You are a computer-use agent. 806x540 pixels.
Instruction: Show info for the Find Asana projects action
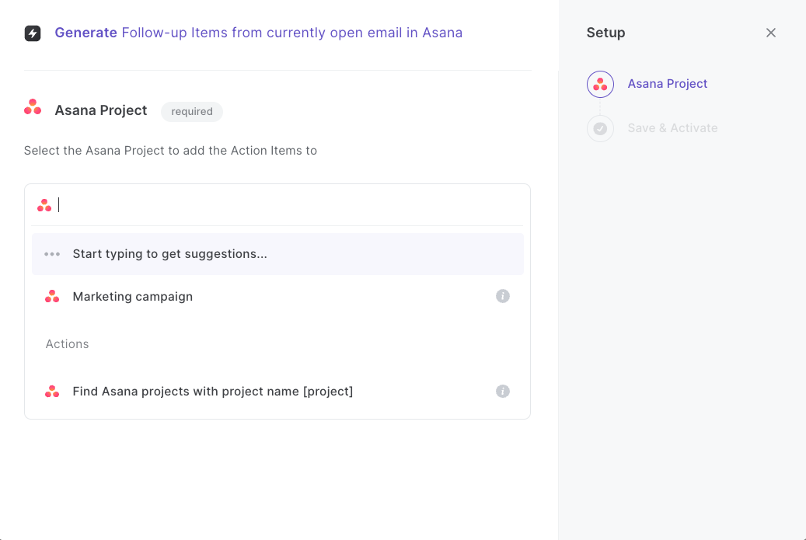[x=503, y=391]
